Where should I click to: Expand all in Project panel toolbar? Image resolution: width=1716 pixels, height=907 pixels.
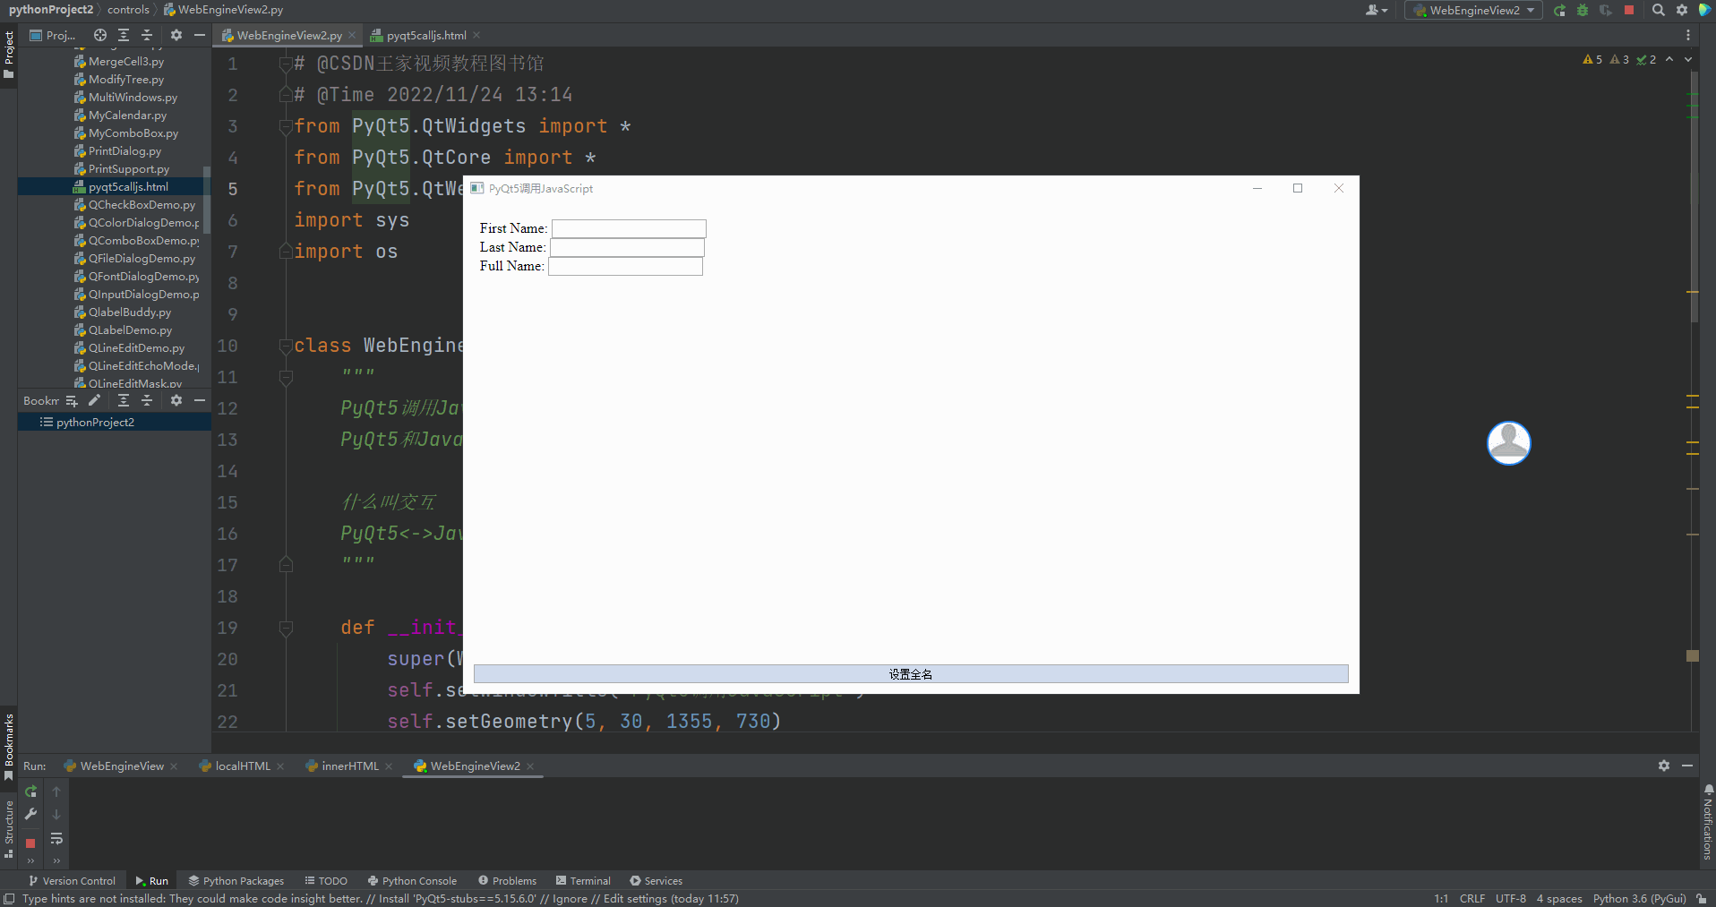pyautogui.click(x=124, y=35)
